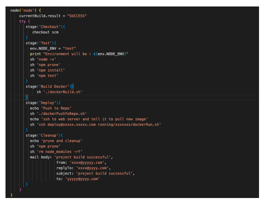This screenshot has width=270, height=200.
Task: Click the currentBuild.result line
Action: (x=53, y=16)
